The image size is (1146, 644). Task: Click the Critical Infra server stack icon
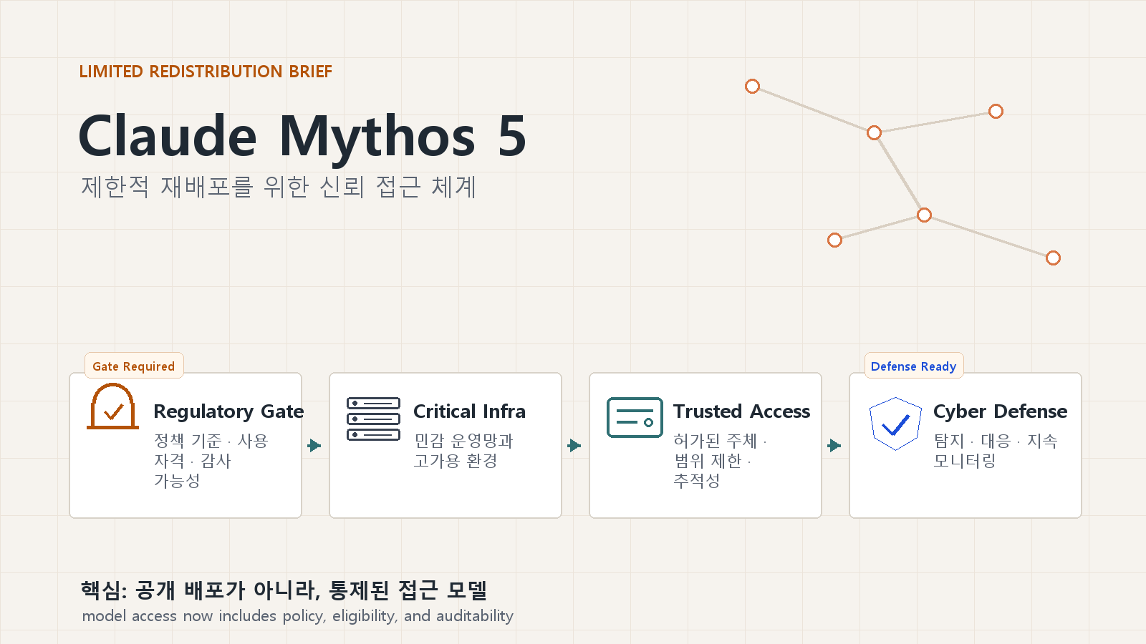(373, 419)
